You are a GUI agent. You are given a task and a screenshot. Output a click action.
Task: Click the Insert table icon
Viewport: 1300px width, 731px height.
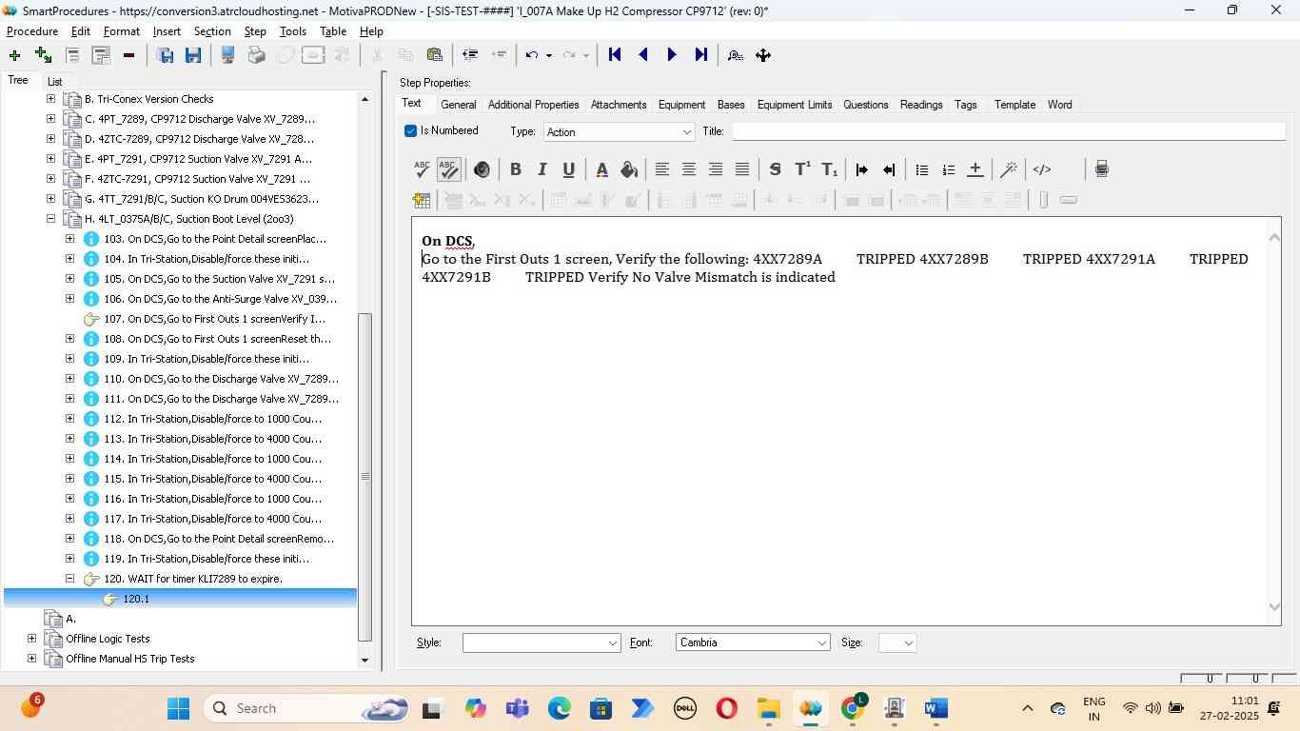(422, 200)
